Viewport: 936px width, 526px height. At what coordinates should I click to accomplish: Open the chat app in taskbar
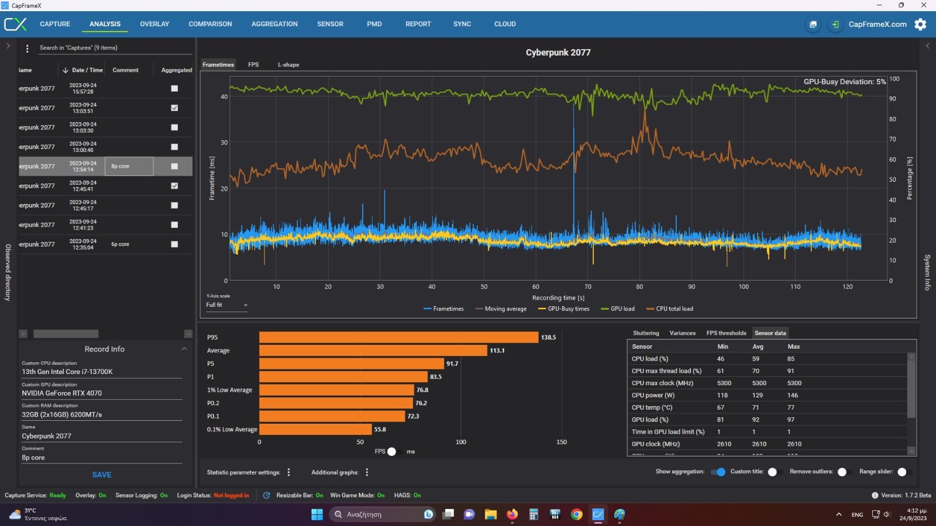pos(469,514)
